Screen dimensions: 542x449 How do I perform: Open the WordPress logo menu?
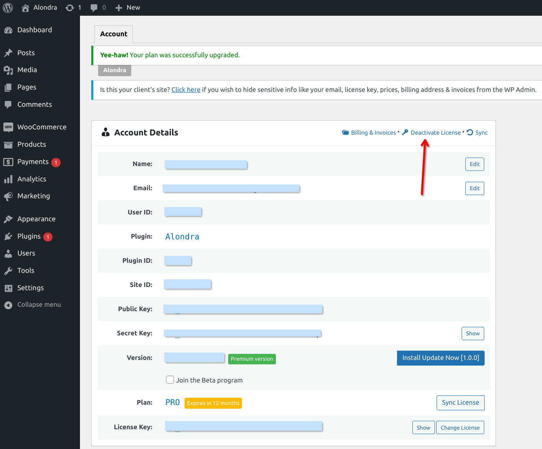[x=8, y=7]
